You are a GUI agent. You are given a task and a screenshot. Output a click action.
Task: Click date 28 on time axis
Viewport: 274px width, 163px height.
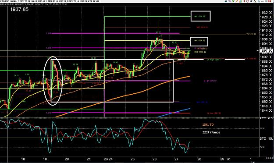click(199, 159)
